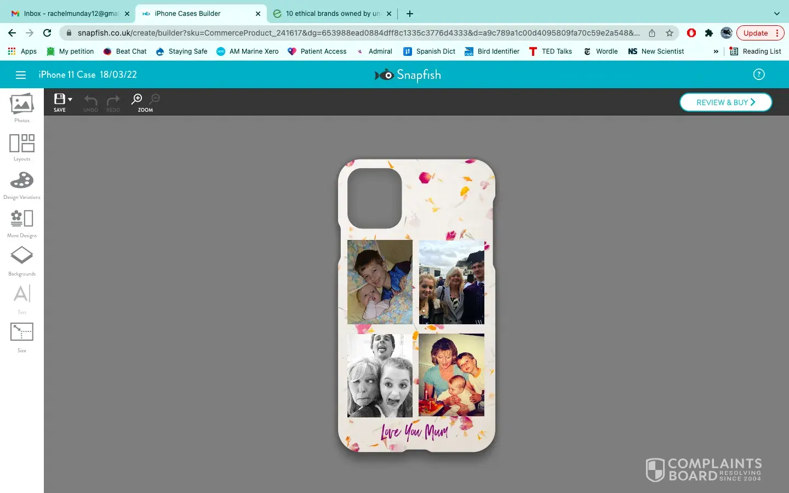Open the help question mark

pyautogui.click(x=759, y=74)
